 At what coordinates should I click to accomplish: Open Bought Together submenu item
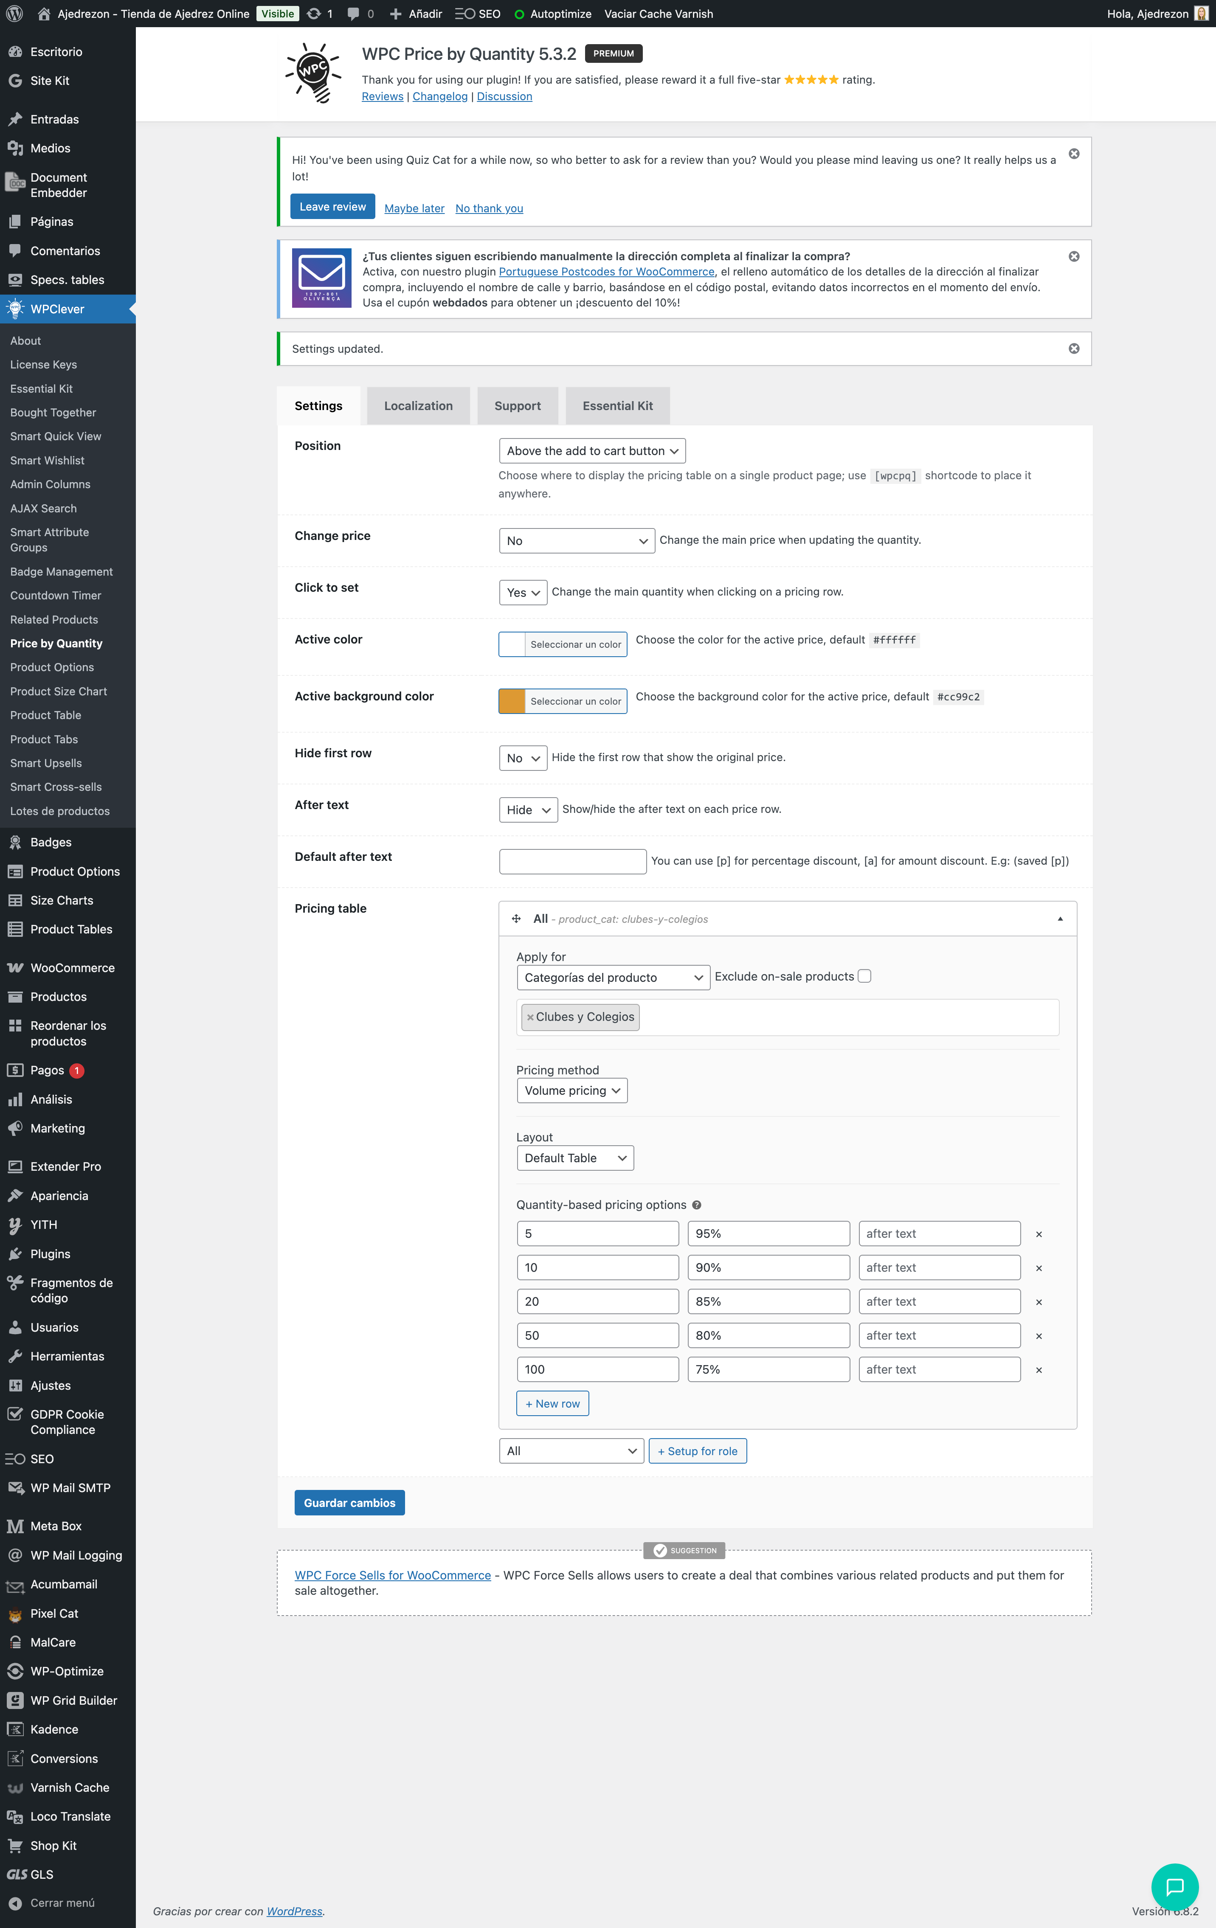pyautogui.click(x=53, y=412)
